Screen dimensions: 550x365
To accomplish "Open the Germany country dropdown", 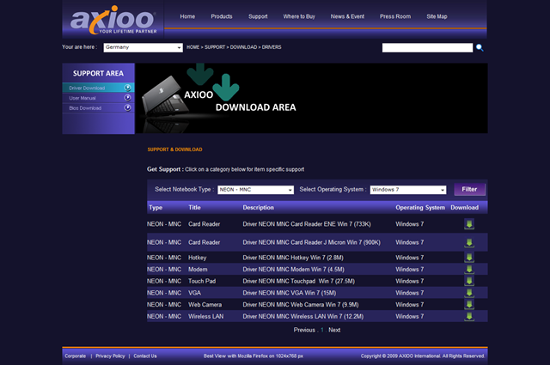I will 144,47.
